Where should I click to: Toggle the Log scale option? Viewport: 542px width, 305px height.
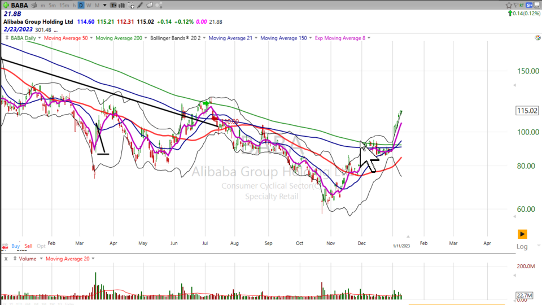click(522, 246)
